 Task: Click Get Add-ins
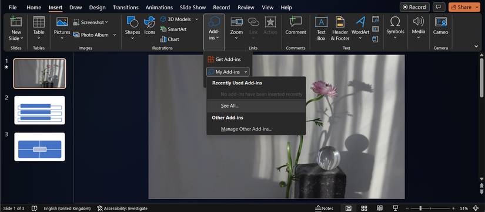click(x=225, y=59)
